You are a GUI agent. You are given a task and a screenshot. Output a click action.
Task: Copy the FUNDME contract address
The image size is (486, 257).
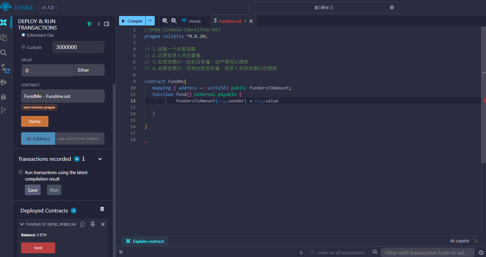click(82, 224)
